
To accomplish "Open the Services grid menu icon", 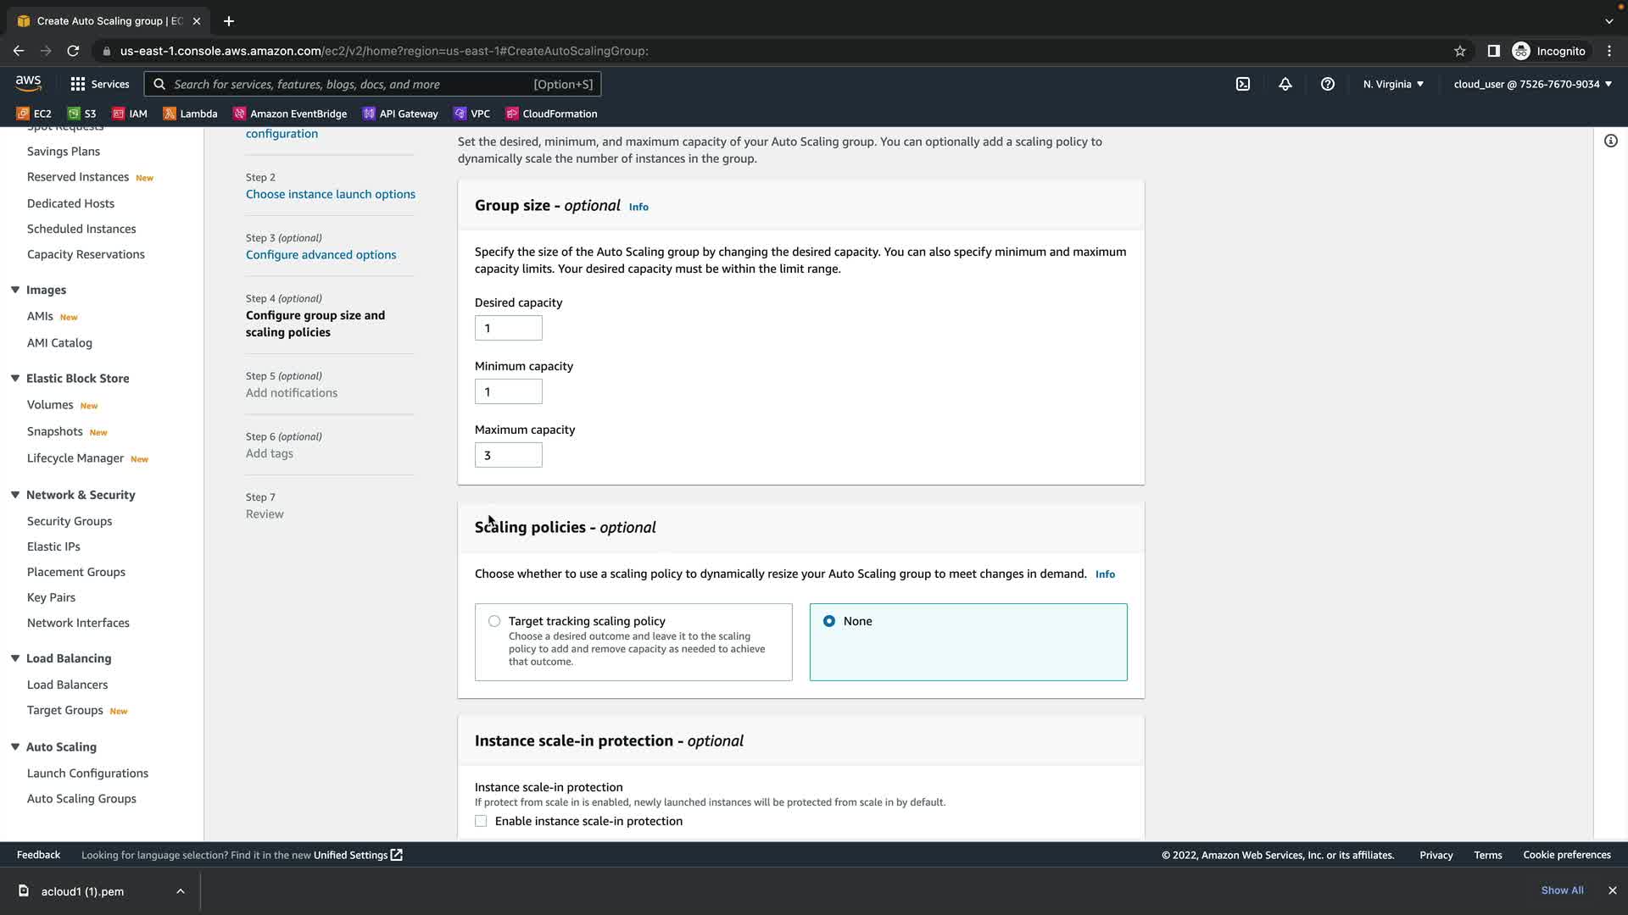I will click(x=78, y=84).
